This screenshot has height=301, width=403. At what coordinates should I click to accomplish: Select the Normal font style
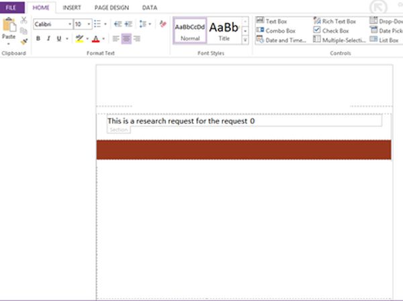(190, 31)
